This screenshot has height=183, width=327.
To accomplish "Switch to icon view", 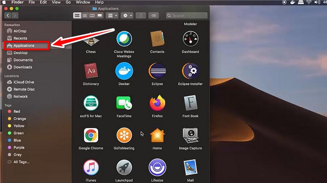I will (x=77, y=16).
